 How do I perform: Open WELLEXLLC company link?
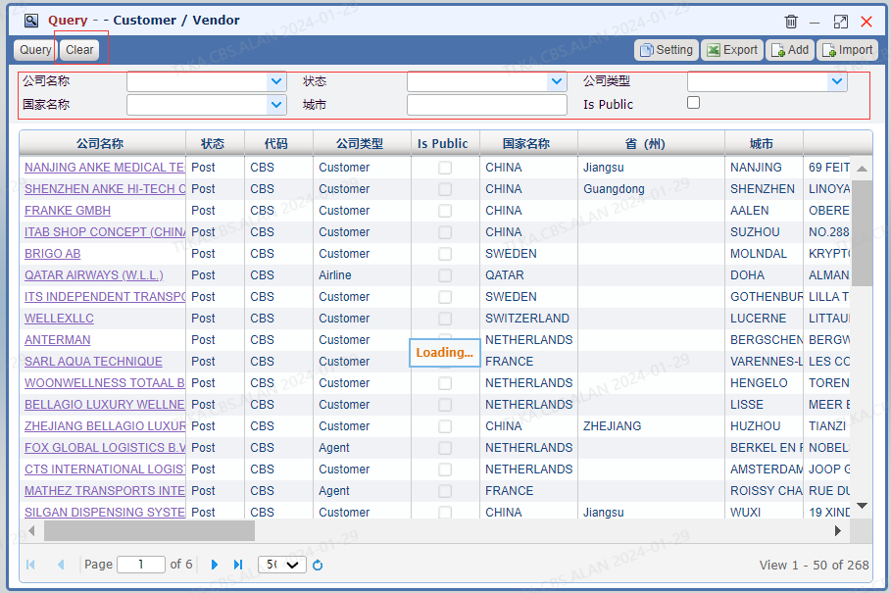[x=59, y=319]
